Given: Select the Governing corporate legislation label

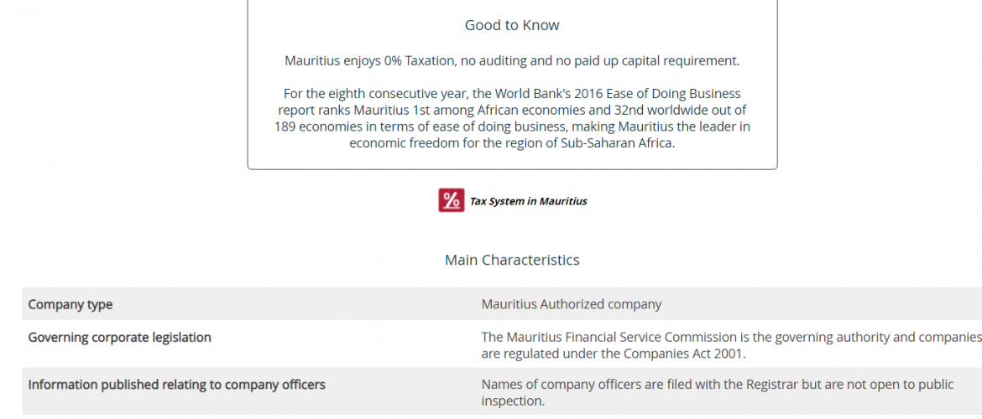Looking at the screenshot, I should point(119,337).
